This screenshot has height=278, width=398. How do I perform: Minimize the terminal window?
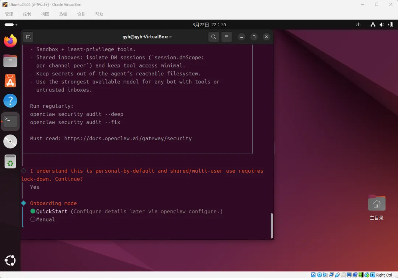pos(241,37)
